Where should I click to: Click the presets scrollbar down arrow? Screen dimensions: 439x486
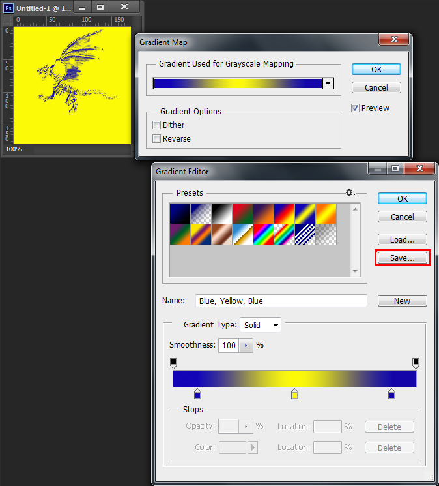(x=355, y=271)
